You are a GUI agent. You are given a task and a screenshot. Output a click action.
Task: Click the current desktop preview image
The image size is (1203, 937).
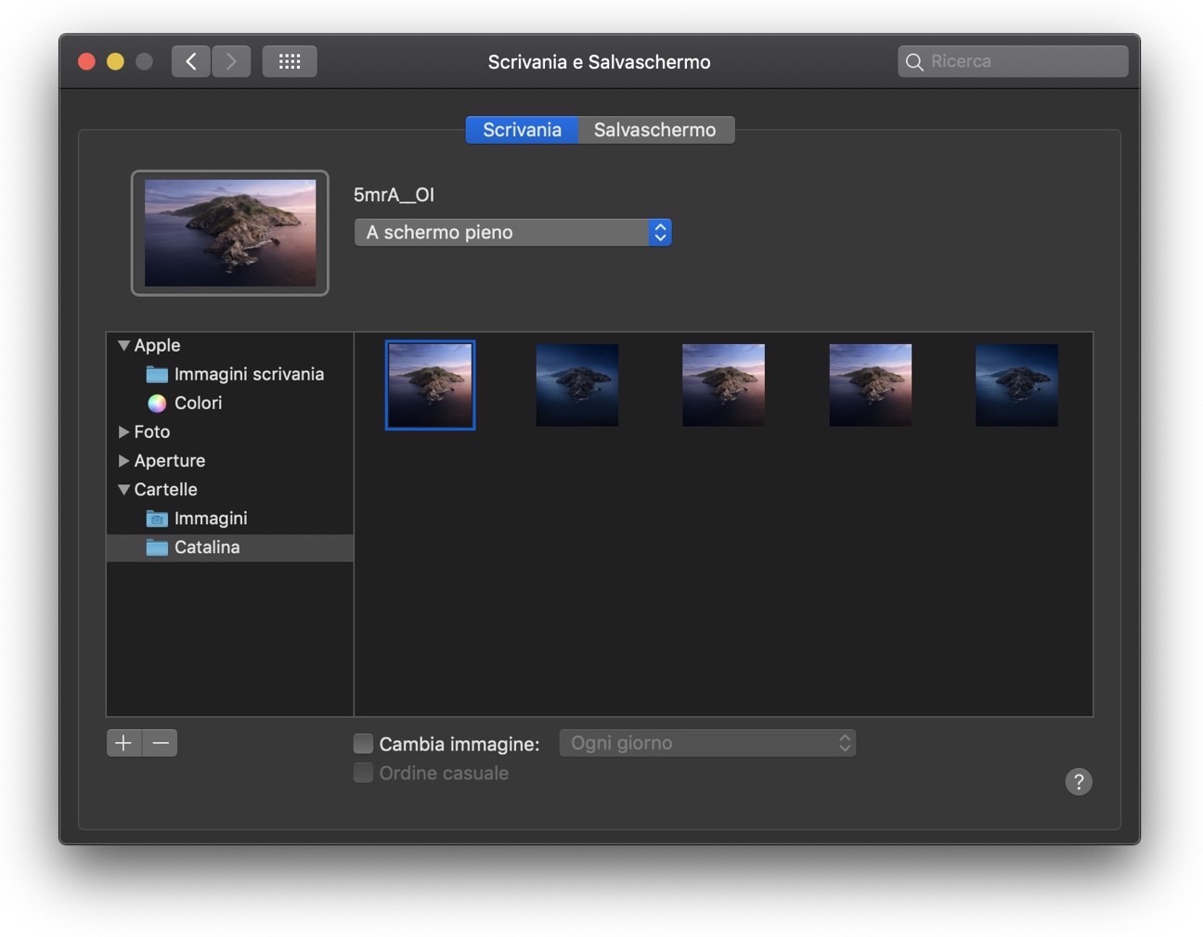(230, 233)
